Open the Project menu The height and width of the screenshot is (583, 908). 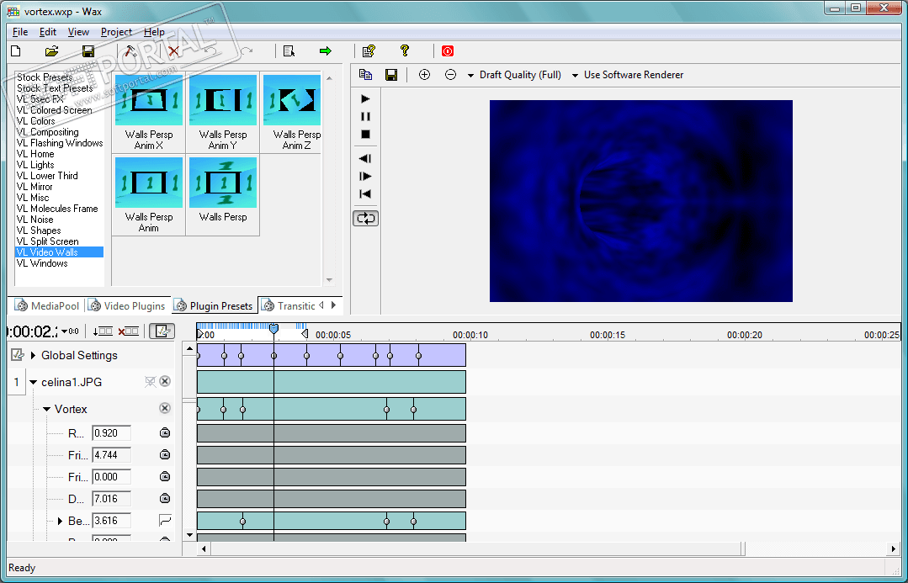tap(116, 32)
